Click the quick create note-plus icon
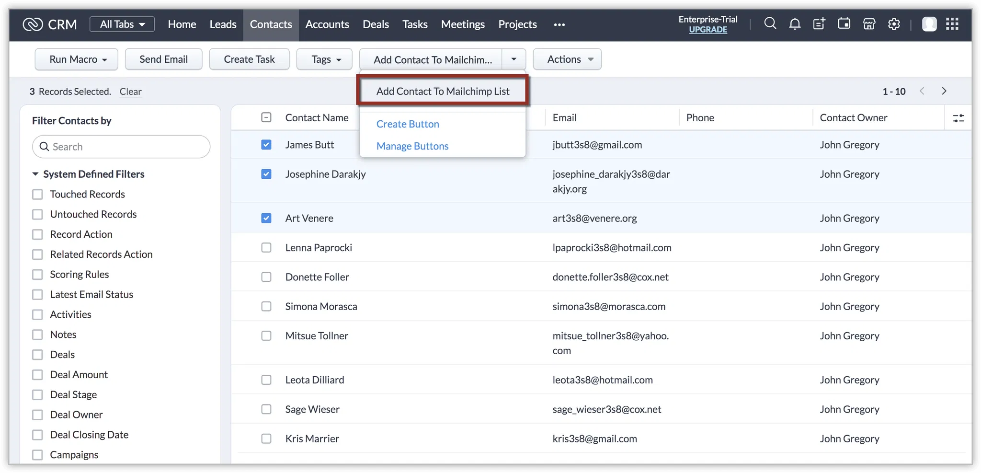 819,23
